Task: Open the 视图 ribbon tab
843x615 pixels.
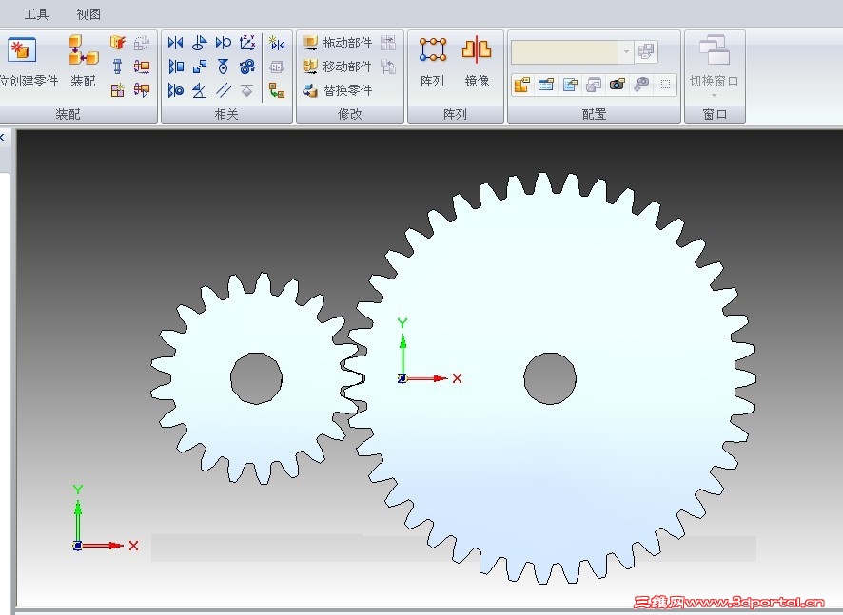Action: tap(88, 14)
